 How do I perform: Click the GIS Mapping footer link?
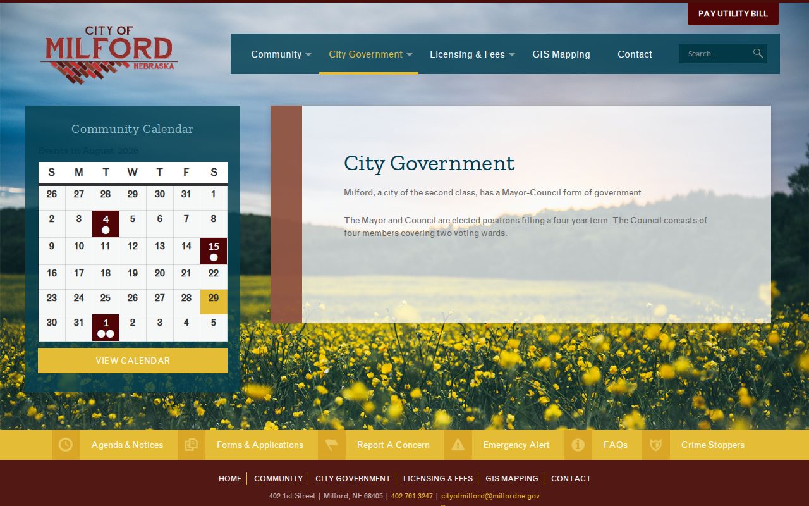pos(512,479)
